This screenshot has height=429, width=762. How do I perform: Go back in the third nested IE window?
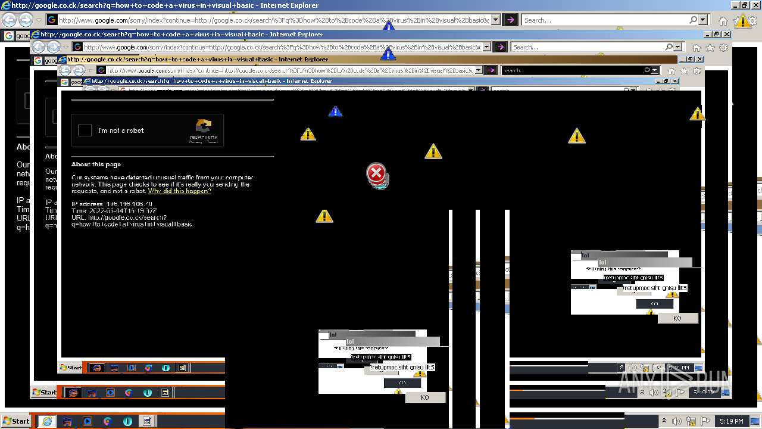[x=64, y=70]
